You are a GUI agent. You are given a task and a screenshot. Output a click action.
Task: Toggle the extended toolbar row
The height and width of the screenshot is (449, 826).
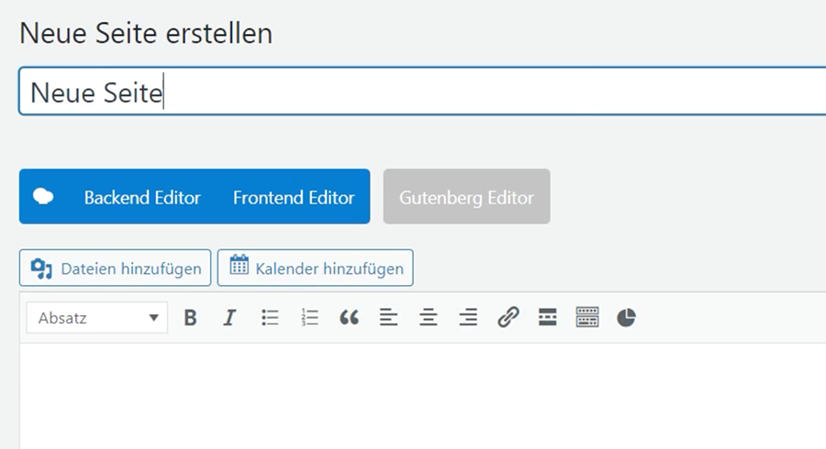(586, 318)
